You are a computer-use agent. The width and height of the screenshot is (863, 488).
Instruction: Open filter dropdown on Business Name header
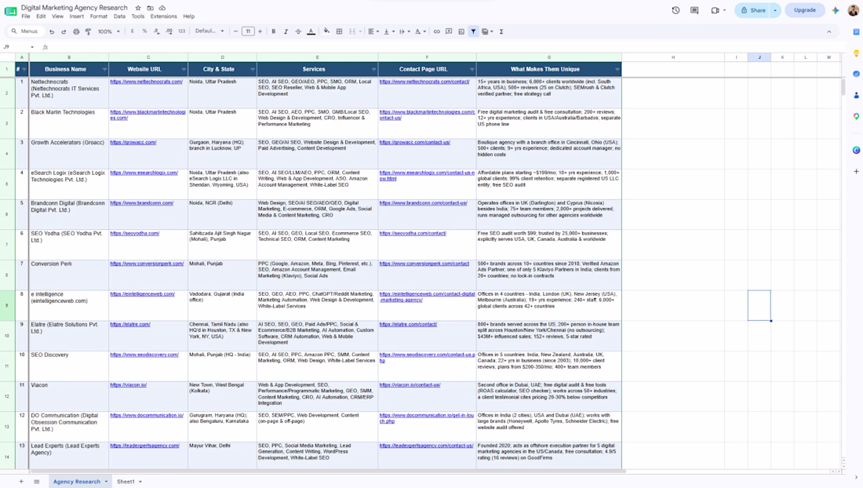pos(104,69)
